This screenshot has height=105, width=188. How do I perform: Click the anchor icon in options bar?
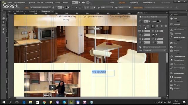176,7
